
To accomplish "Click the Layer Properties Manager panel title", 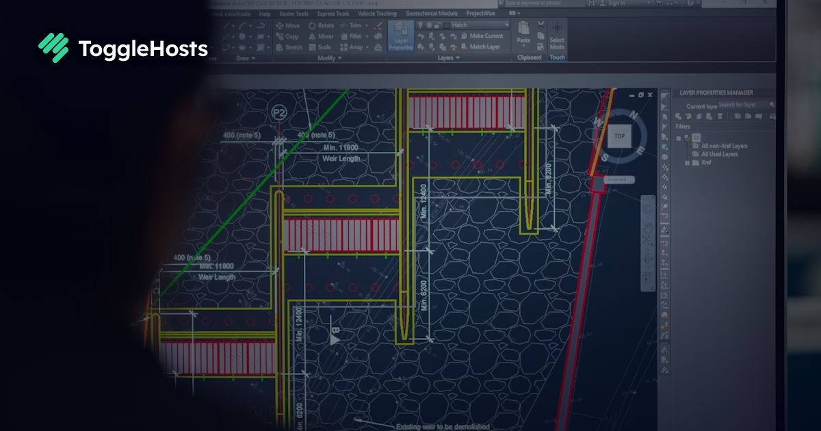I will coord(716,93).
